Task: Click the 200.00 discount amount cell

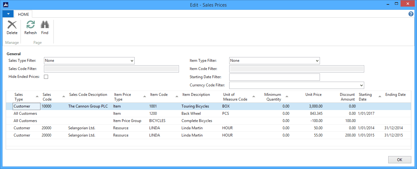Action: click(350, 135)
